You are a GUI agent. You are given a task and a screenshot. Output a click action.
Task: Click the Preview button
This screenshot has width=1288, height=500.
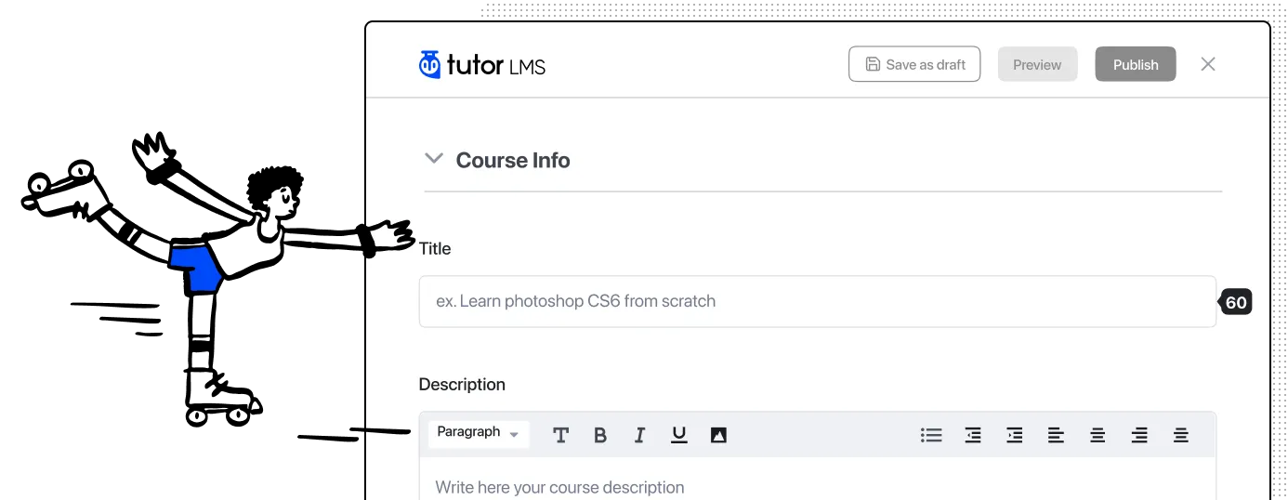tap(1037, 65)
